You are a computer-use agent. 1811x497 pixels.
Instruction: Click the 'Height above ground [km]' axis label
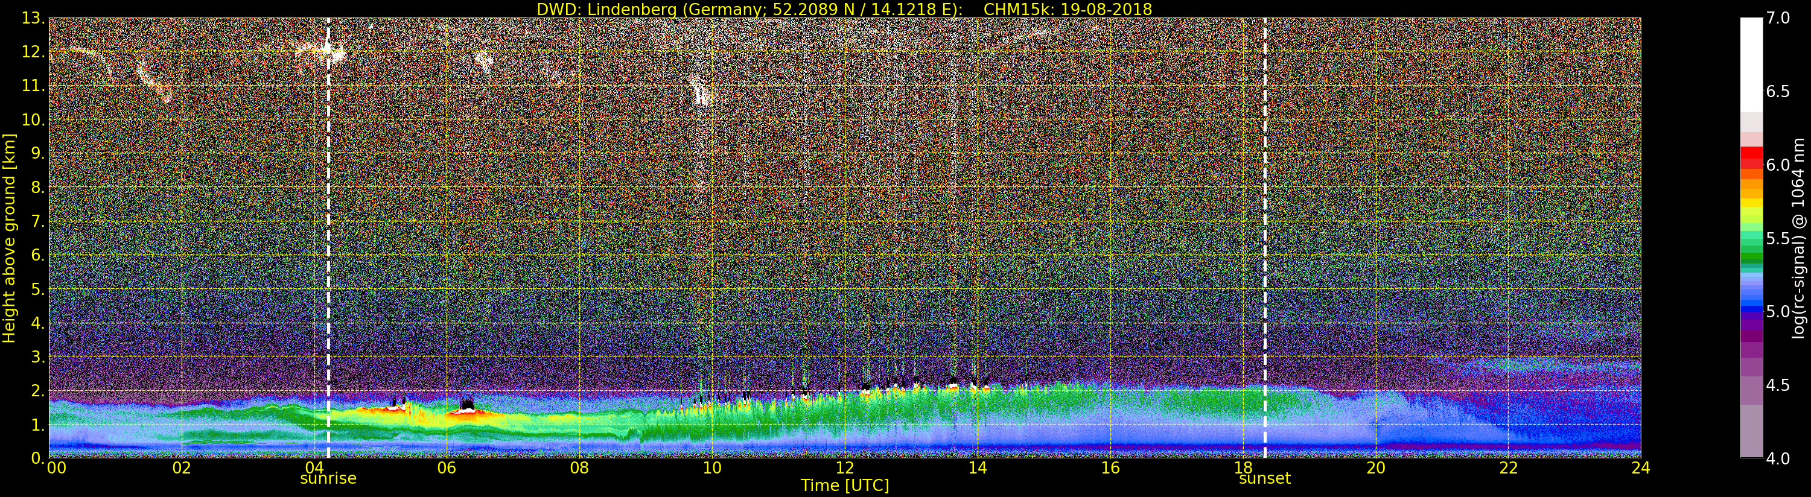[x=9, y=238]
